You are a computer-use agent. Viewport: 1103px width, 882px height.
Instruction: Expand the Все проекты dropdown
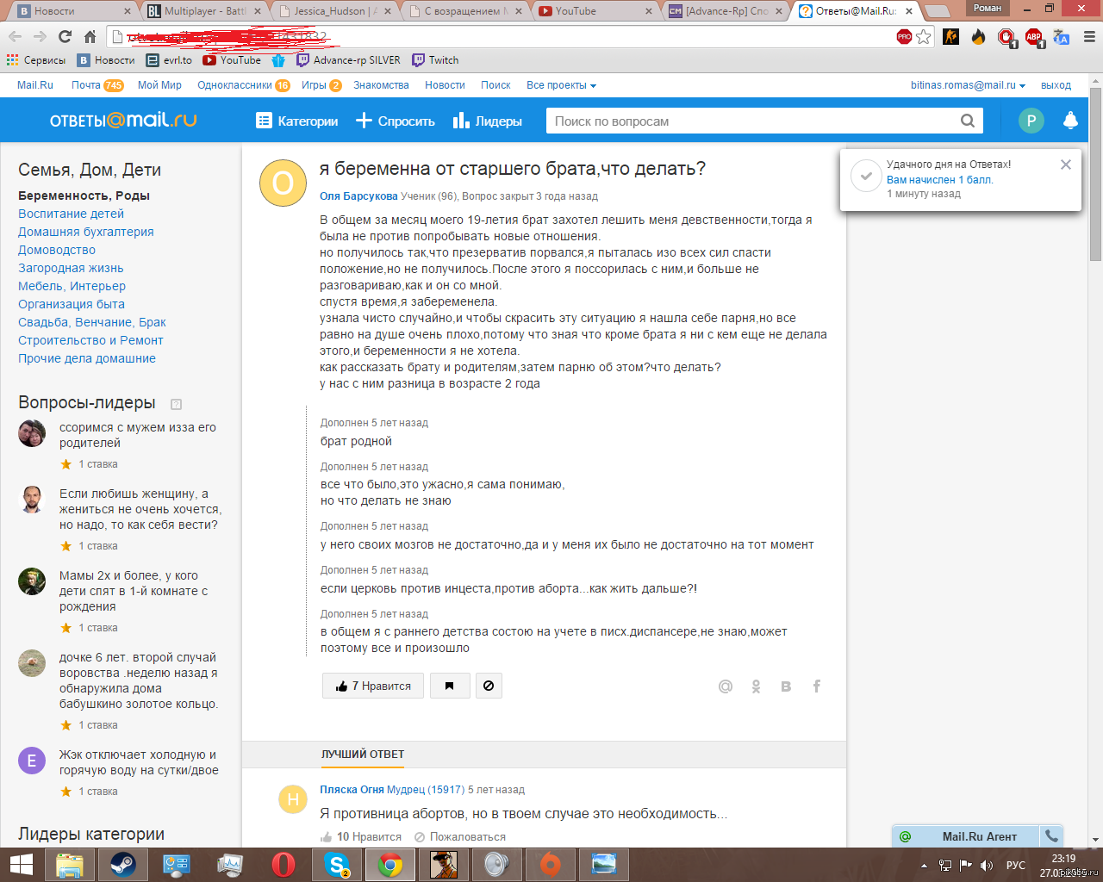click(561, 85)
